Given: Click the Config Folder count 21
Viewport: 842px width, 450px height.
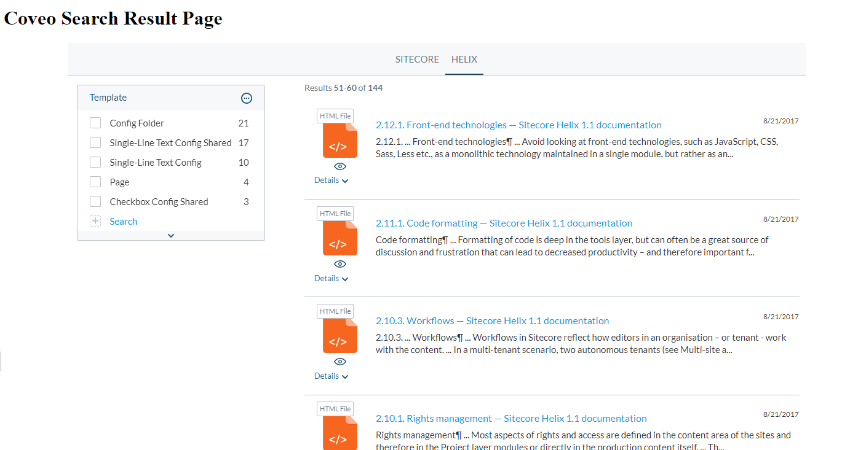Looking at the screenshot, I should click(244, 123).
